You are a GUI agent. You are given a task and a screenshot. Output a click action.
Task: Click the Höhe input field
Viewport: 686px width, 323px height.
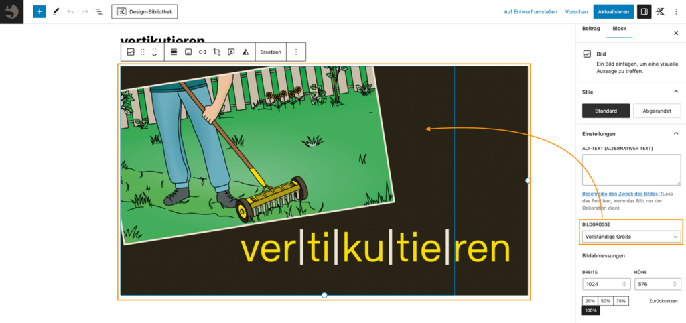(x=658, y=284)
